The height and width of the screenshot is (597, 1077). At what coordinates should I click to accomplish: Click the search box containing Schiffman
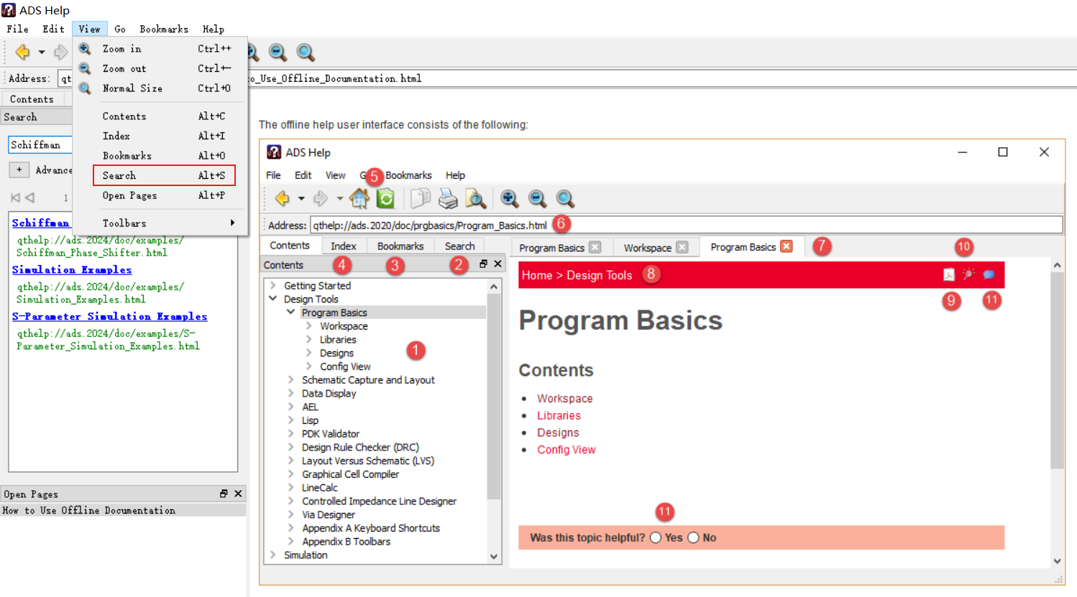coord(40,144)
